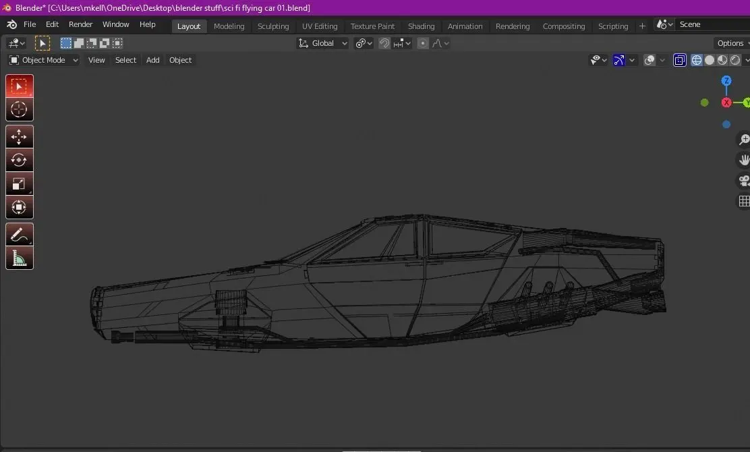Open the Edit menu

point(52,24)
